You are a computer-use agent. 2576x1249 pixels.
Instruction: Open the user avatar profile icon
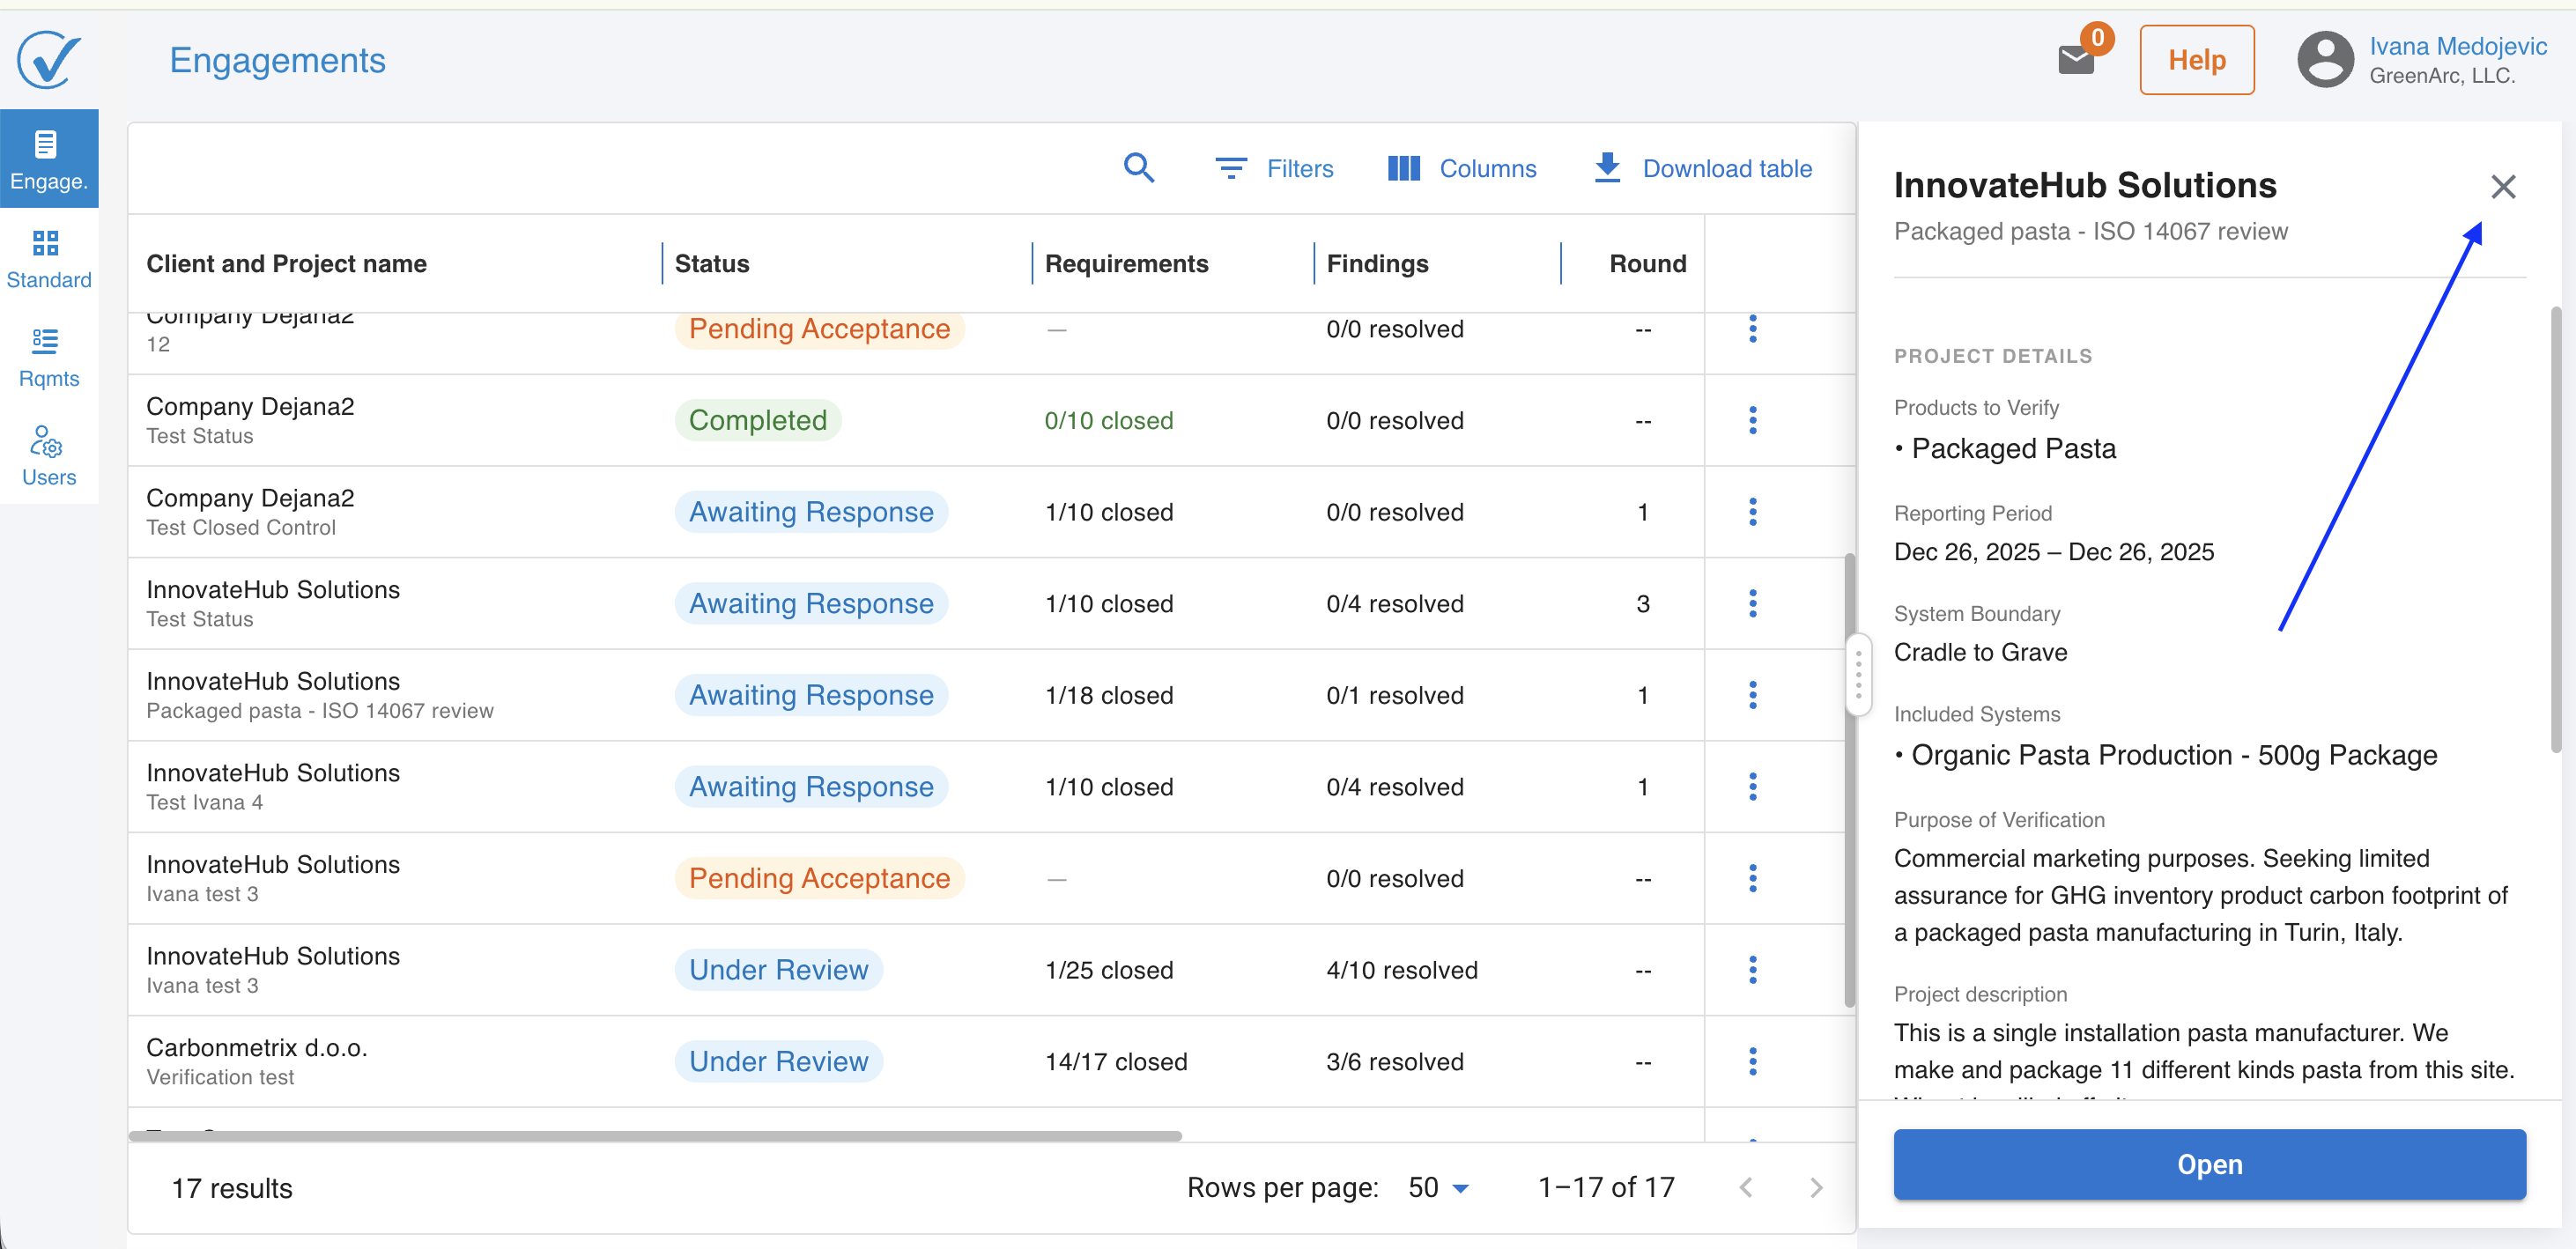click(x=2325, y=60)
